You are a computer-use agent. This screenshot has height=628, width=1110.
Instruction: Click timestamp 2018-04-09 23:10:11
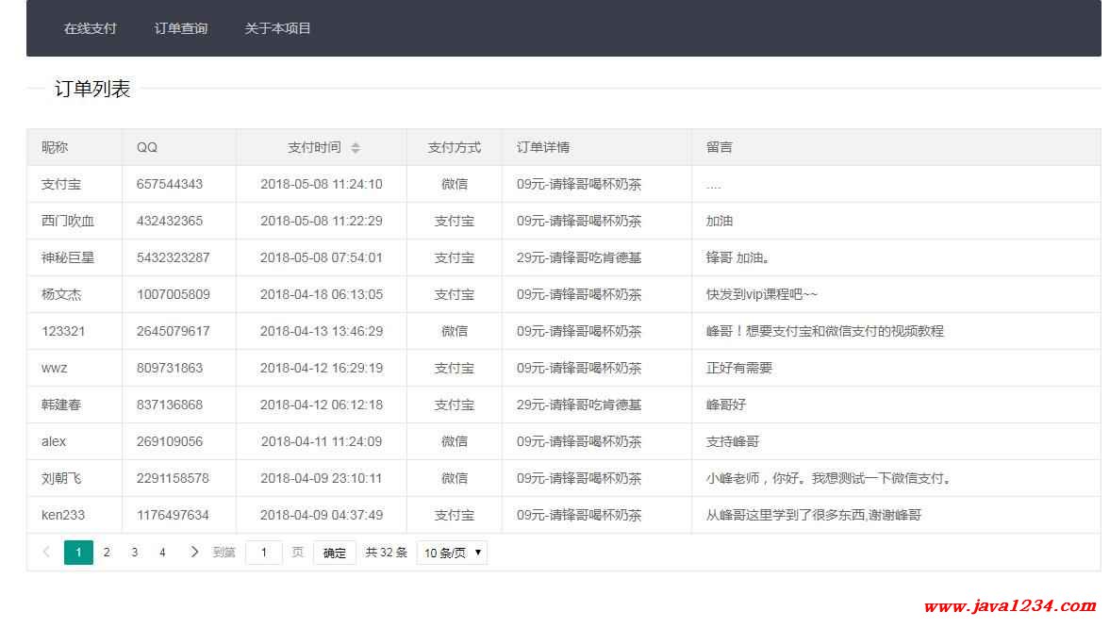[x=322, y=479]
